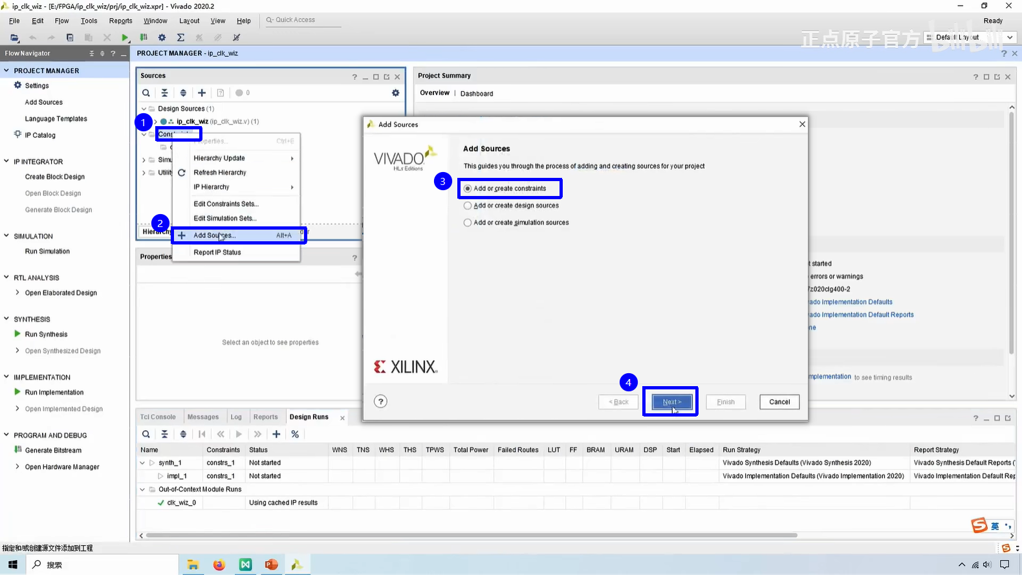Image resolution: width=1022 pixels, height=575 pixels.
Task: Switch to the Tcl Console tab
Action: point(158,417)
